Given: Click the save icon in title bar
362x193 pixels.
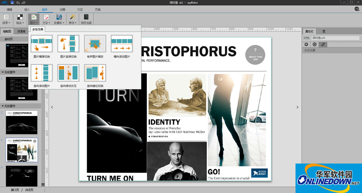Looking at the screenshot, I should 12,3.
